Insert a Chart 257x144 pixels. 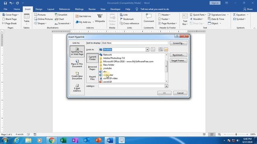click(x=59, y=19)
